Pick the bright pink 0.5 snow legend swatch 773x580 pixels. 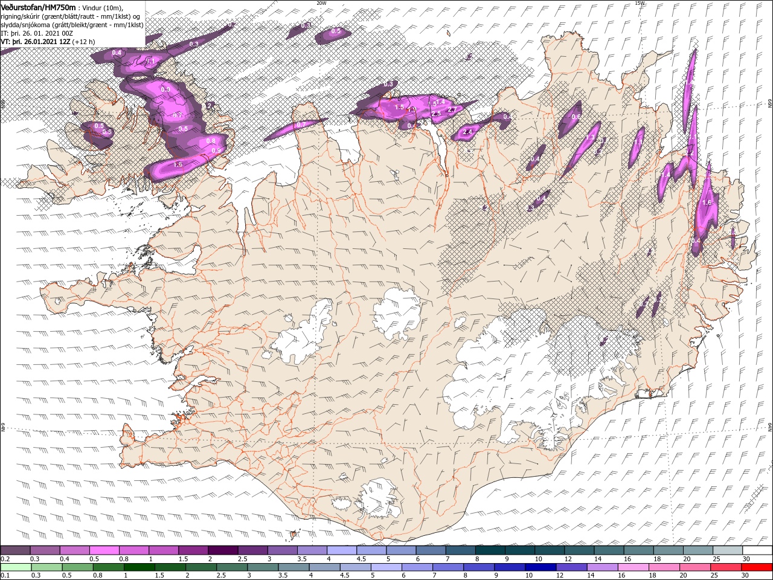(x=104, y=550)
